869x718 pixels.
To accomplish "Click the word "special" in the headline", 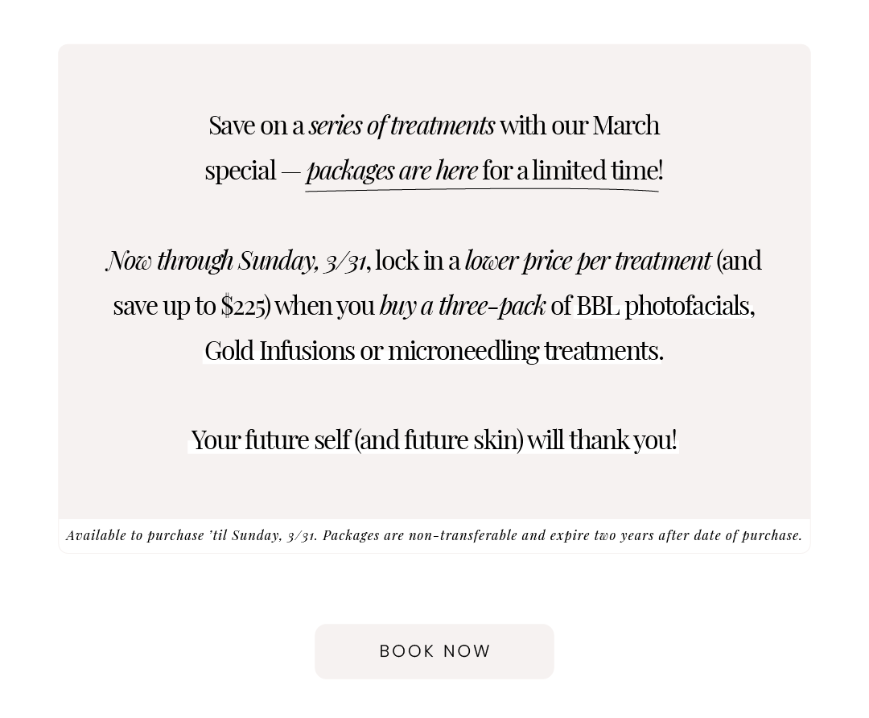I will coord(240,171).
